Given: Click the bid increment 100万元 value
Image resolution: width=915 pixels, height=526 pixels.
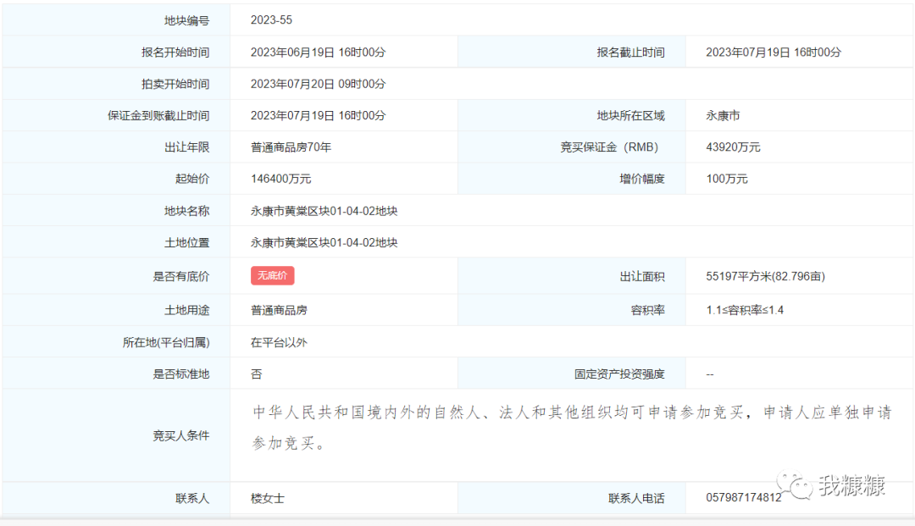Looking at the screenshot, I should tap(726, 179).
